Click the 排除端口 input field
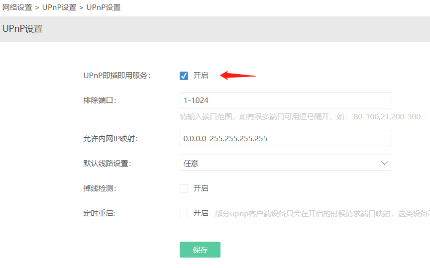 285,100
